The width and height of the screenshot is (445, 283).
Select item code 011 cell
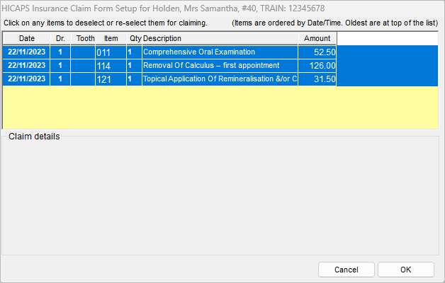[x=111, y=52]
